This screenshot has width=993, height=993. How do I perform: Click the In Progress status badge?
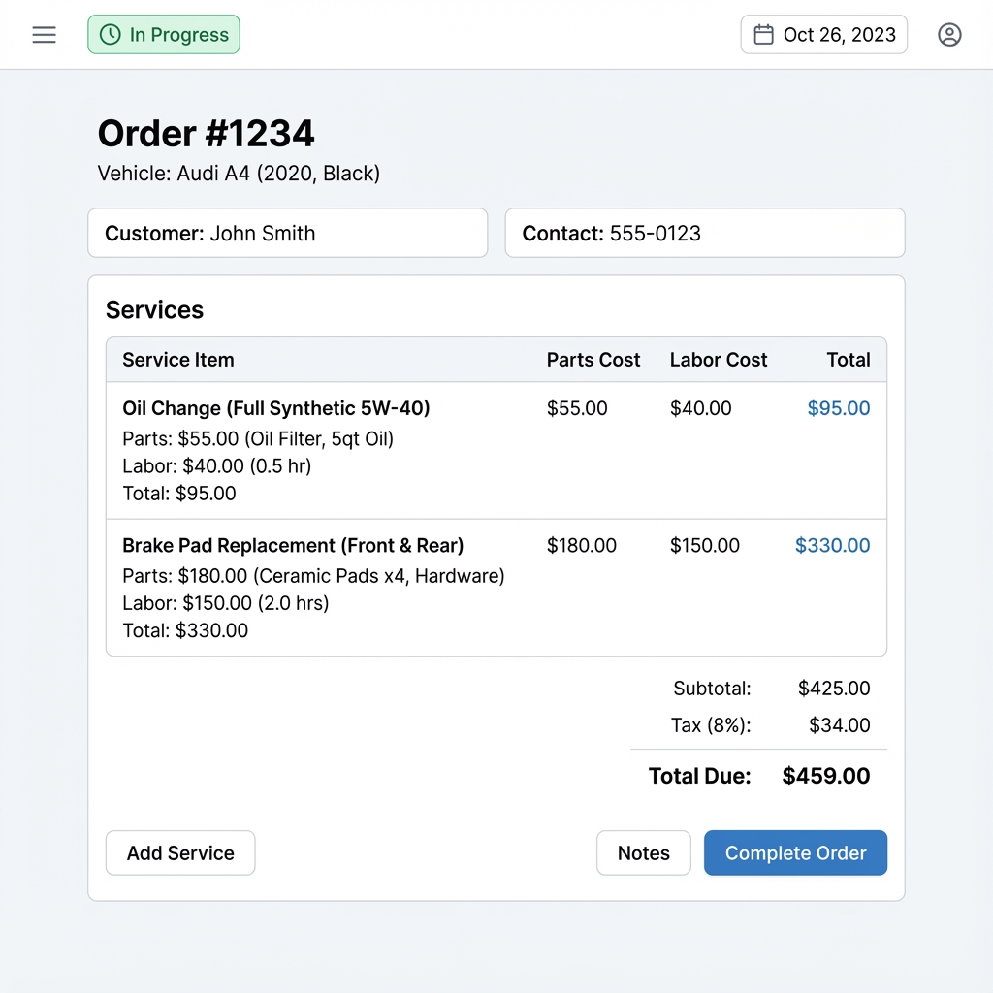(164, 35)
